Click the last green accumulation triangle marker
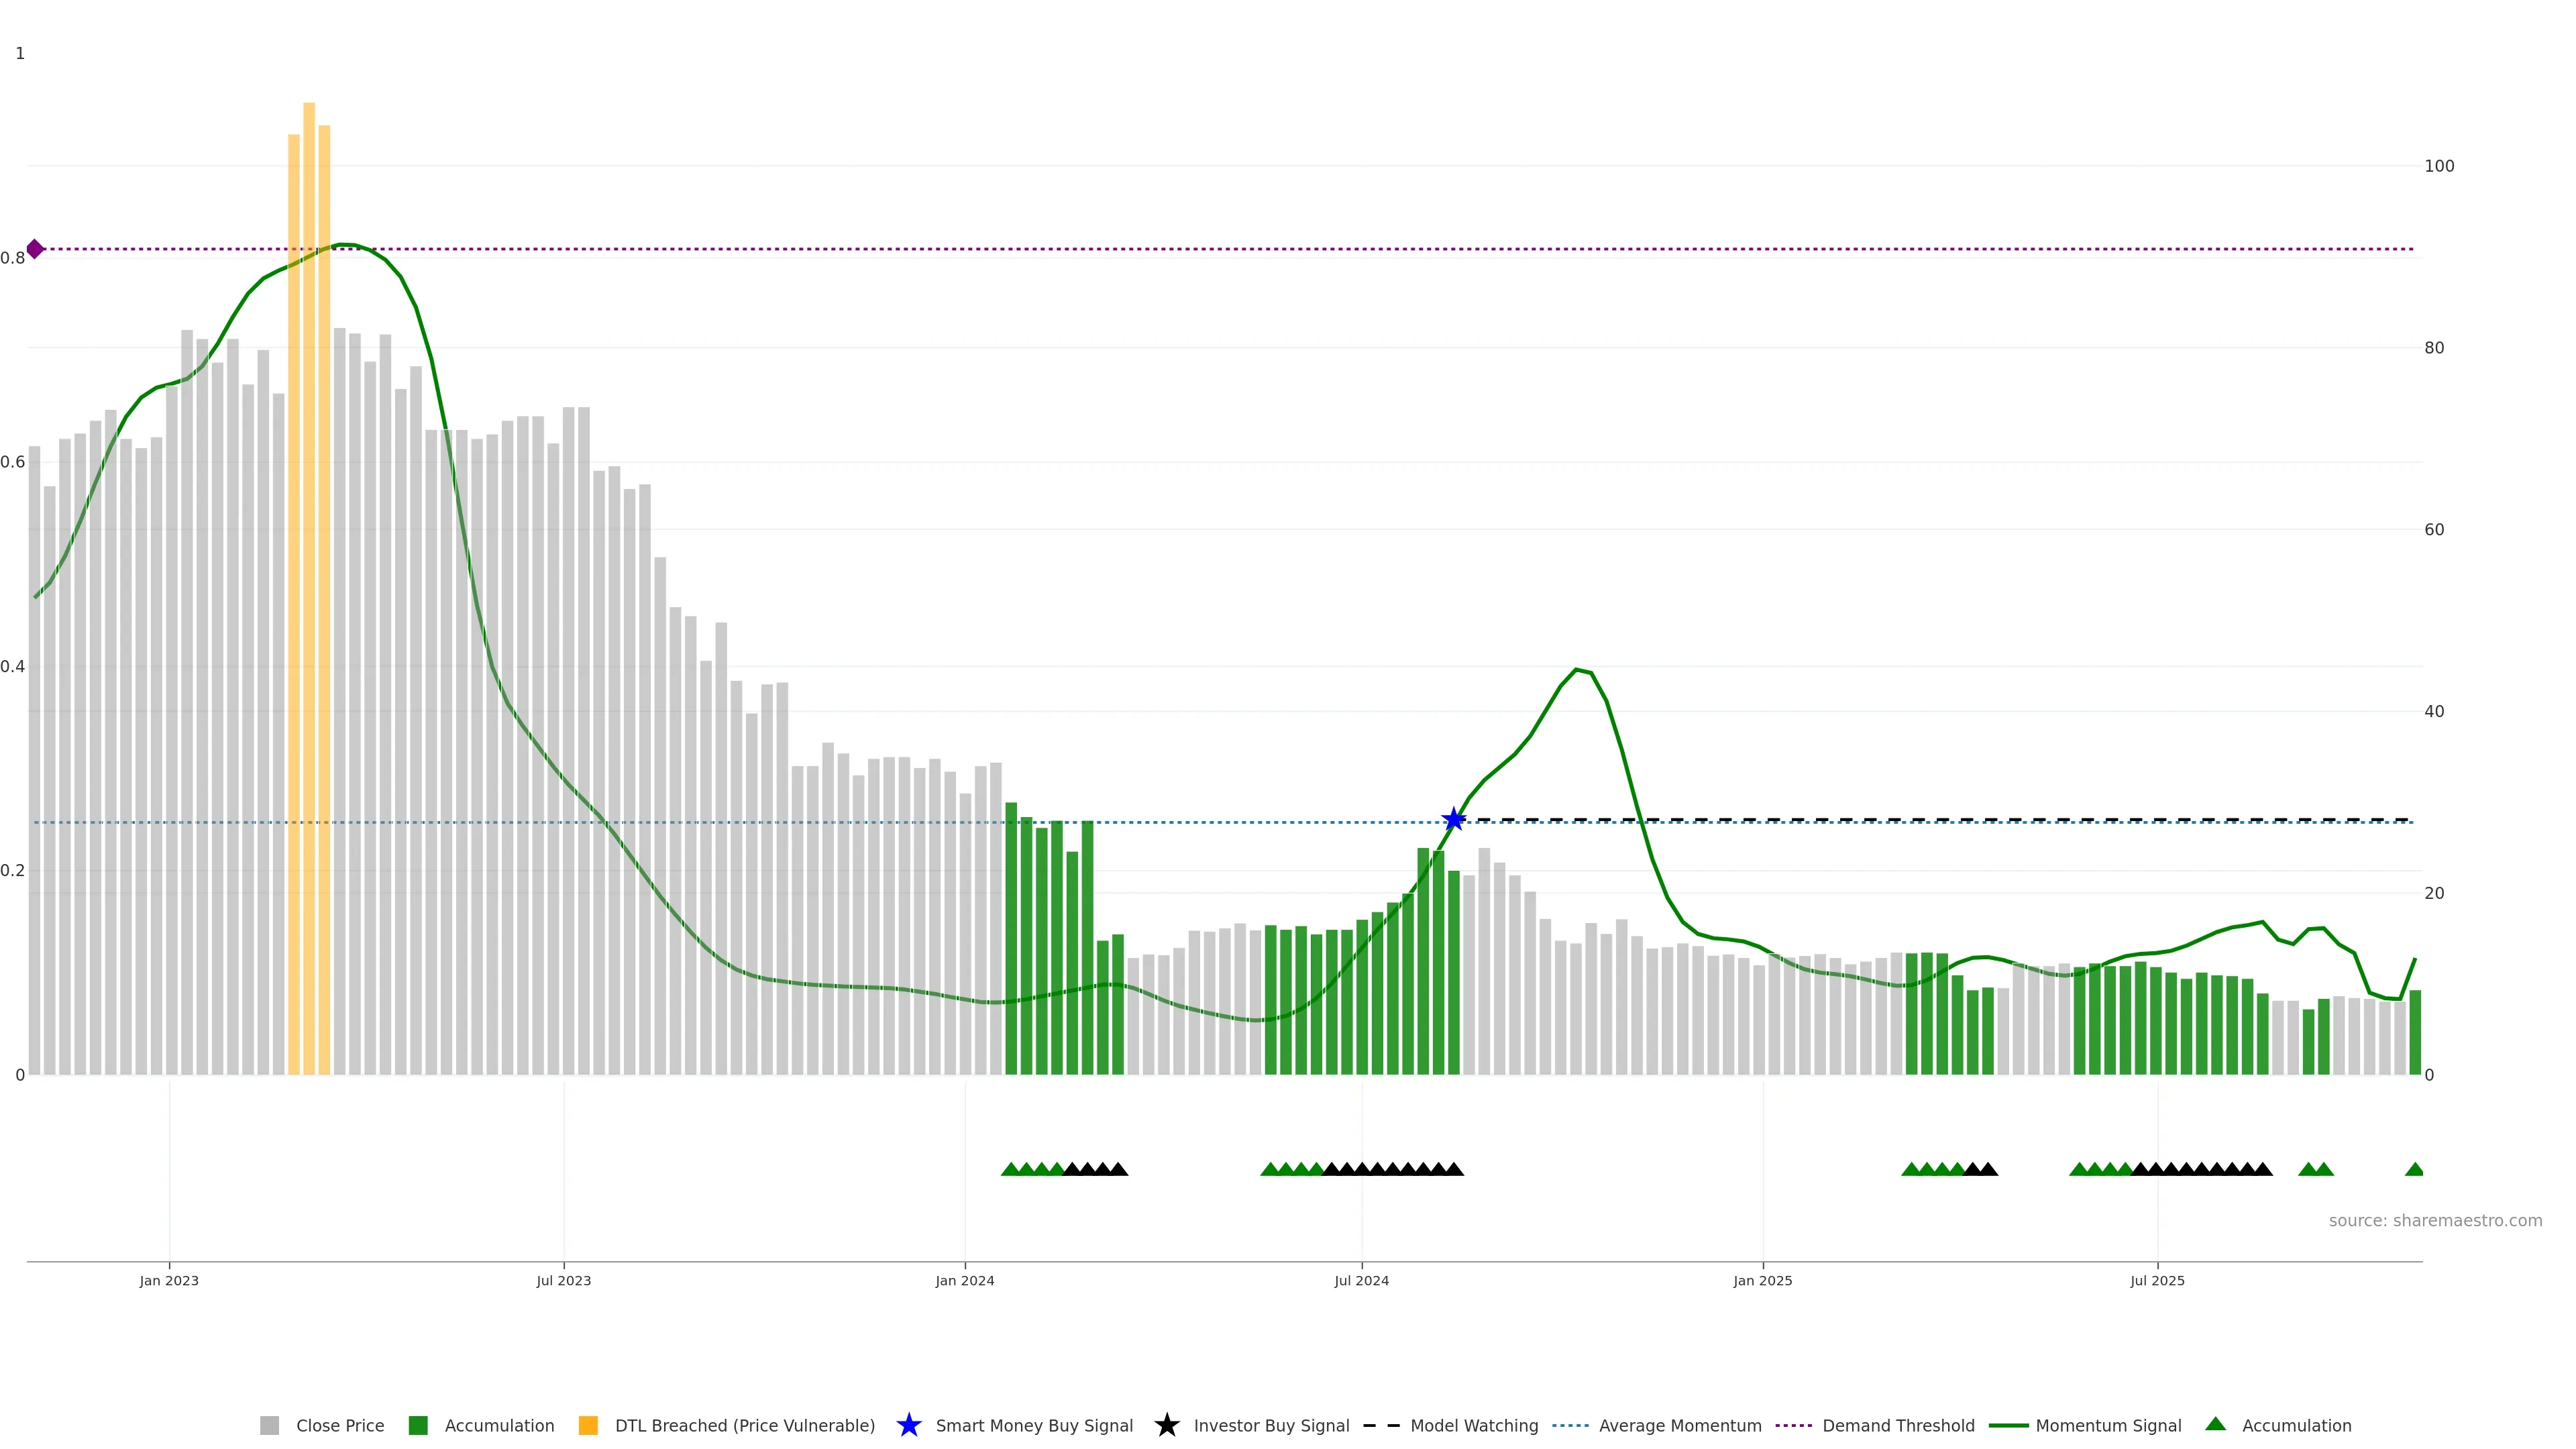 (2414, 1169)
